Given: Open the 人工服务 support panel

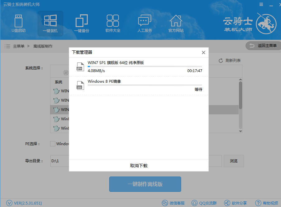Looking at the screenshot, I should (x=144, y=24).
